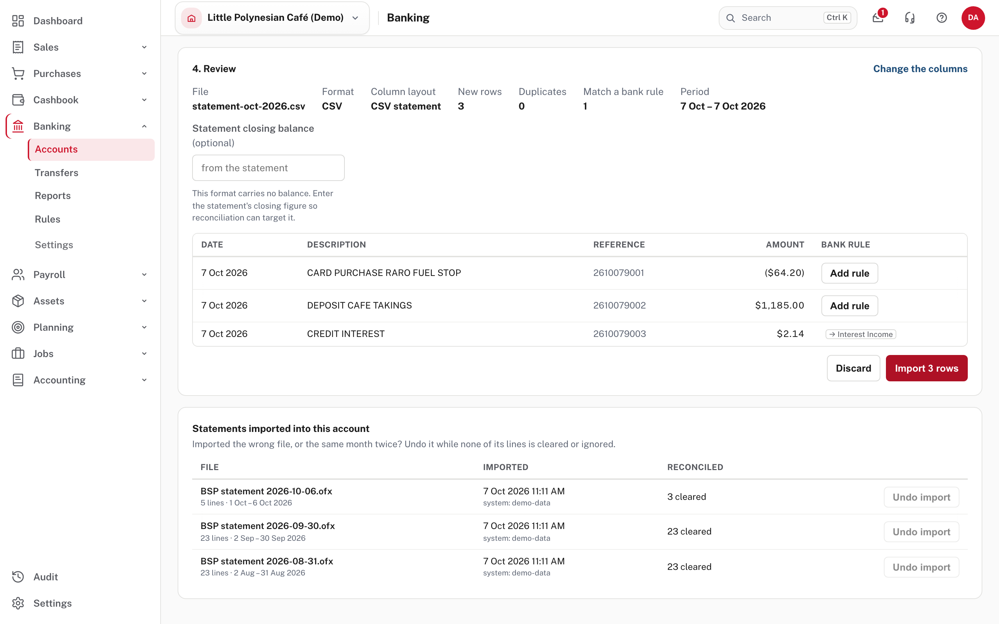The height and width of the screenshot is (624, 999).
Task: Expand the Cashbook menu chevron
Action: [144, 100]
